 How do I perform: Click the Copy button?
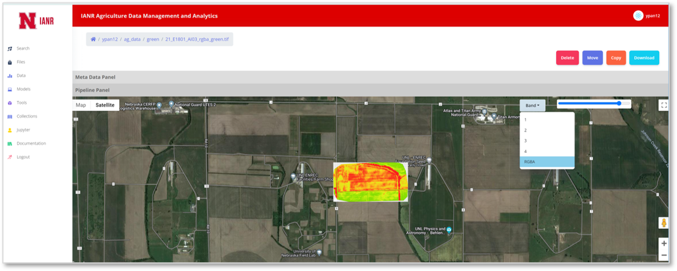[616, 58]
